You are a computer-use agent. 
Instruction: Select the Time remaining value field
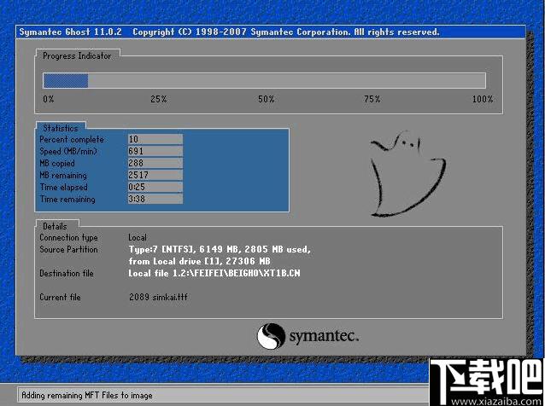coord(155,199)
